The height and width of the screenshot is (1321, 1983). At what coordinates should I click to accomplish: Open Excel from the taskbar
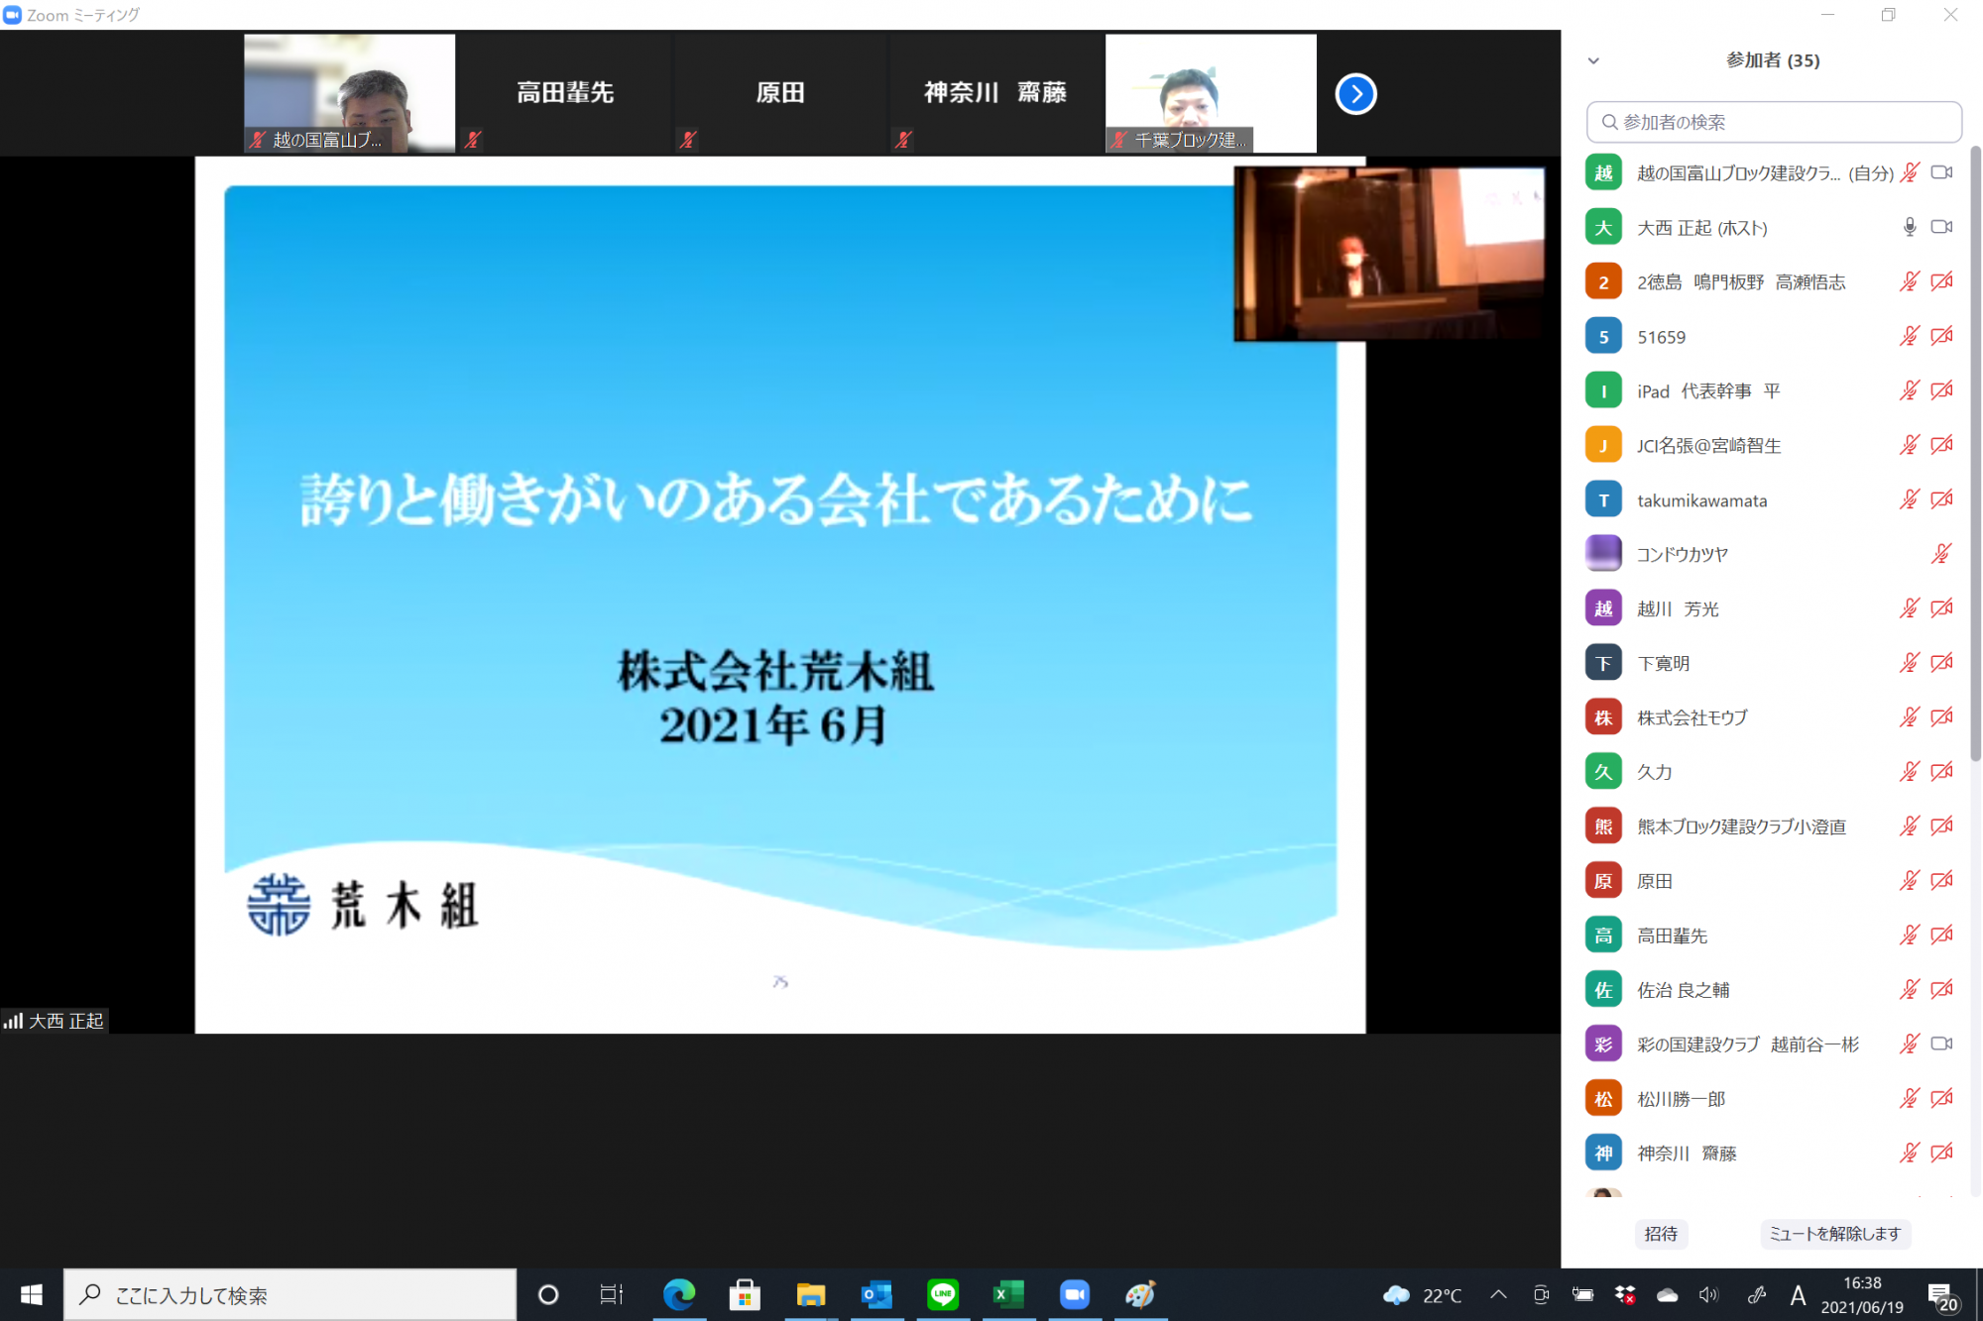[1007, 1294]
